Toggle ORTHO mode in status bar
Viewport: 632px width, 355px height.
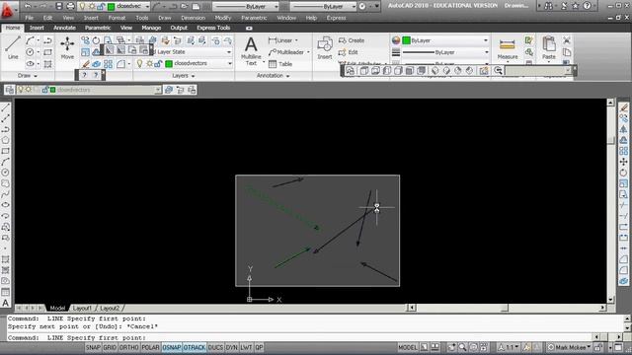[129, 347]
